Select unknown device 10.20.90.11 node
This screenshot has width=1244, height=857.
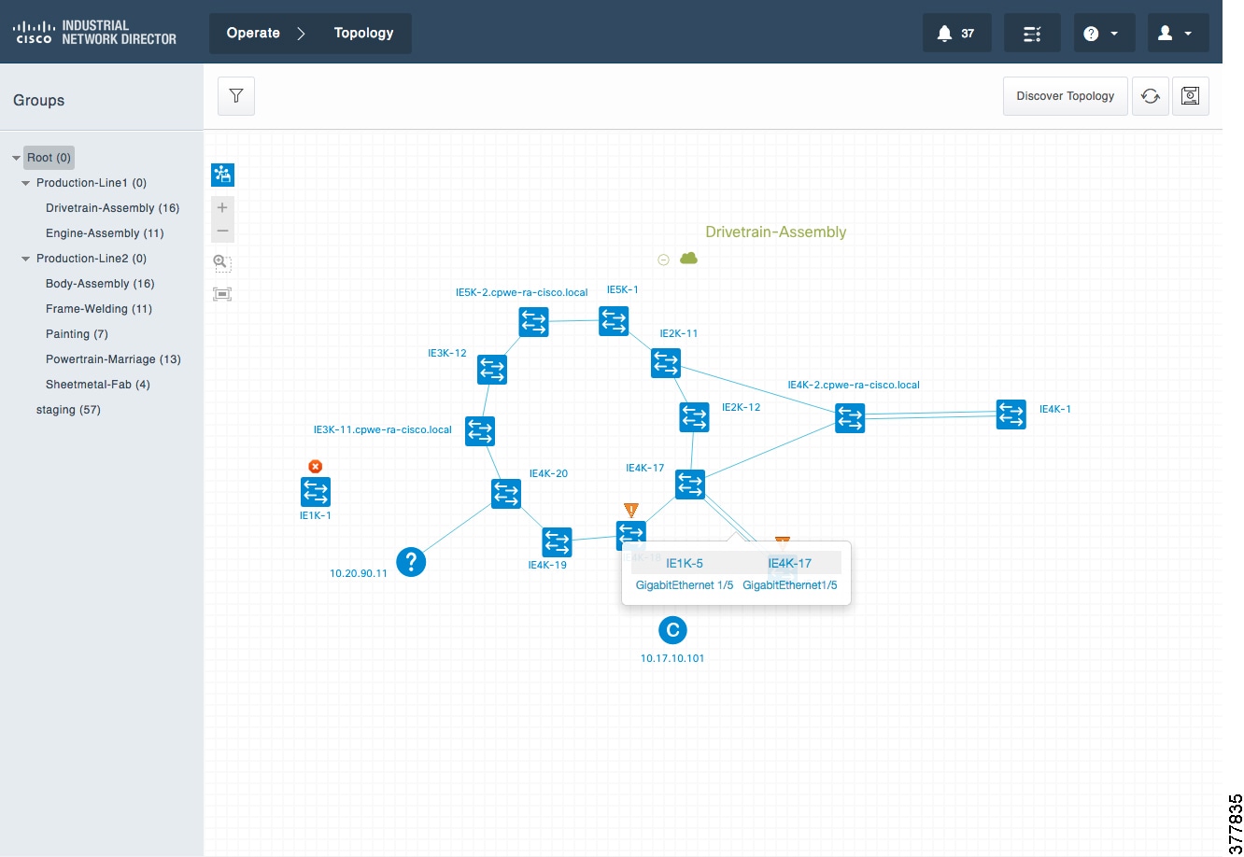[411, 562]
